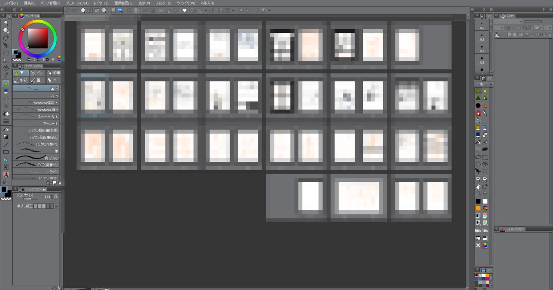Select the fill bucket tool
This screenshot has width=553, height=290.
(6, 129)
